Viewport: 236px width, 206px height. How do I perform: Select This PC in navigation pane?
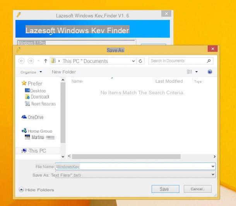(x=37, y=151)
